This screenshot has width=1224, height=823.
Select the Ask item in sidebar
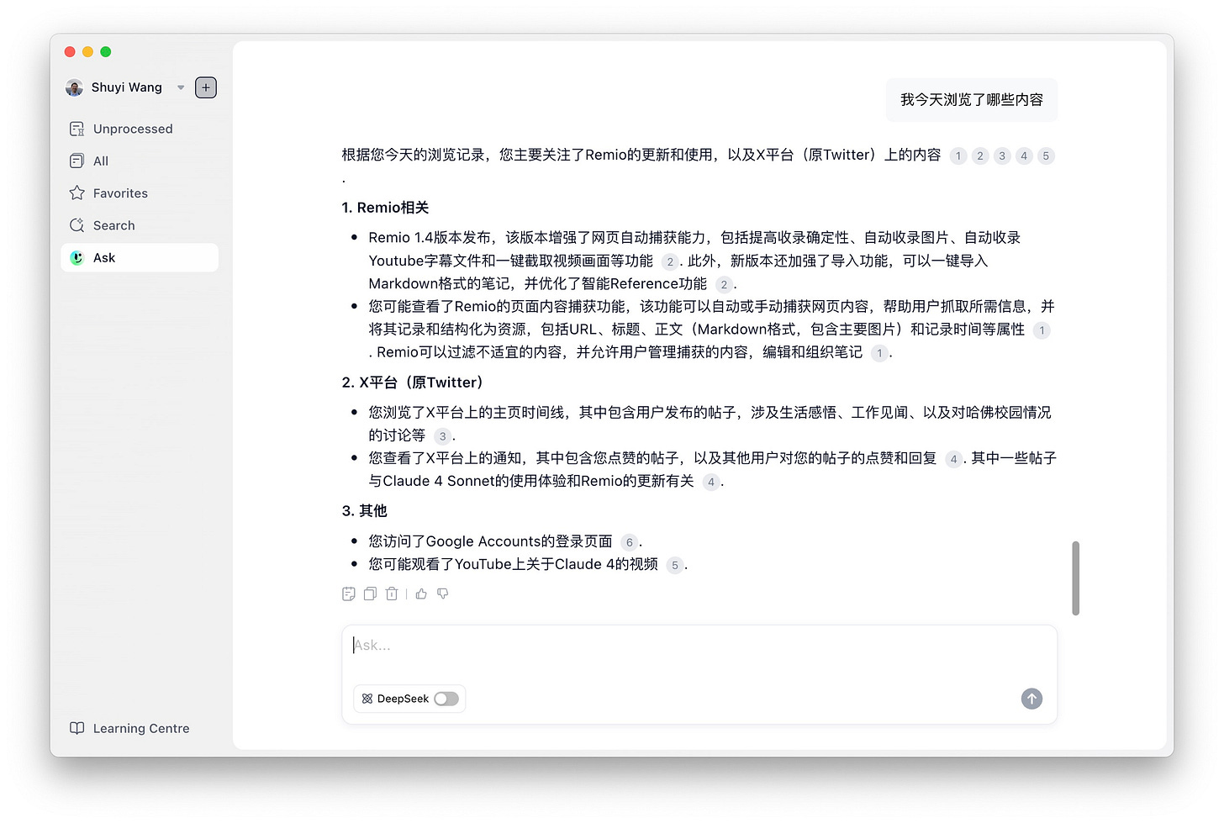click(x=140, y=257)
